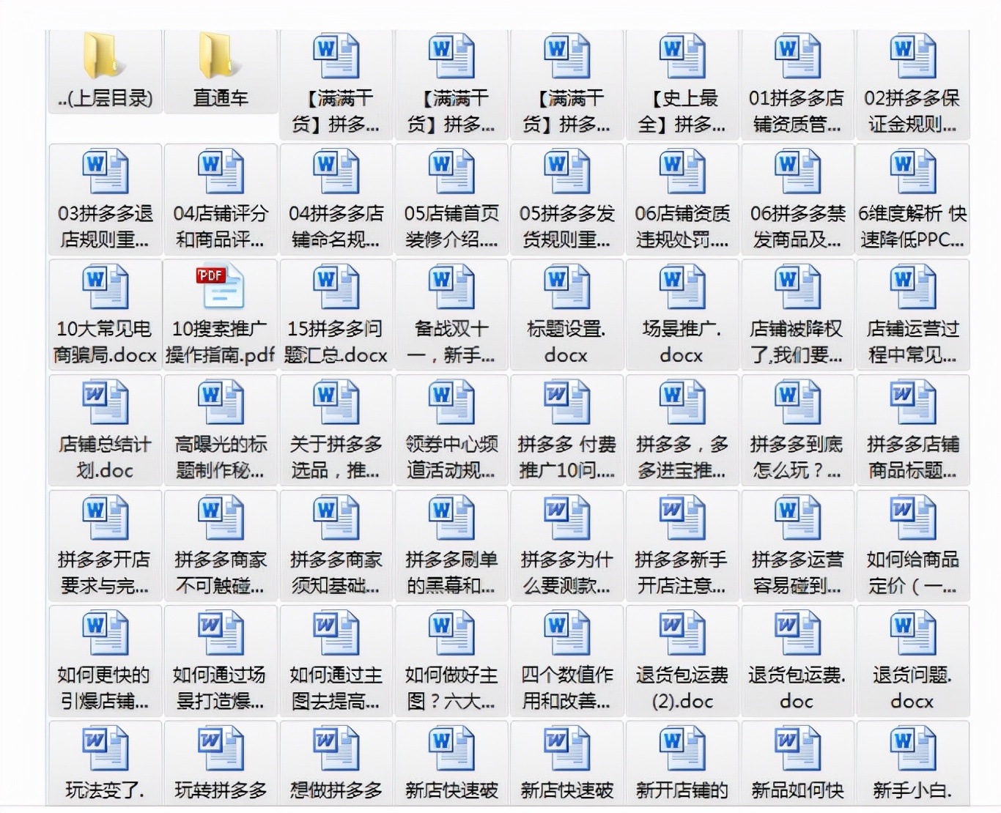The image size is (1001, 813).
Task: Select file label 新手小白
Action: click(913, 790)
